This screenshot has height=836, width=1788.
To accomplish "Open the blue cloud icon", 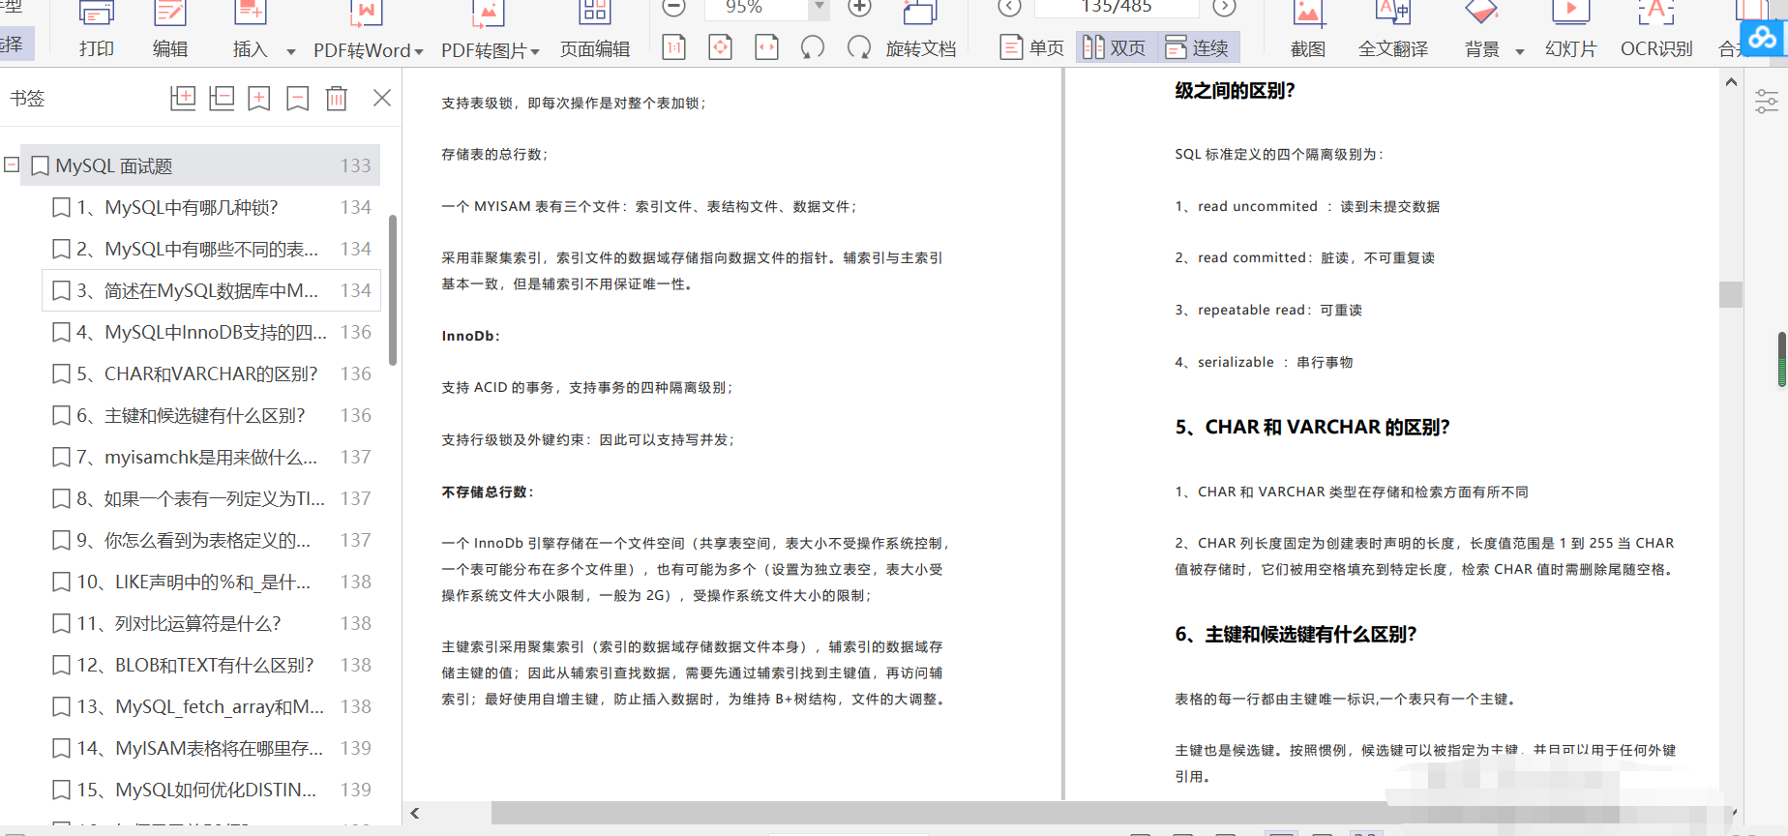I will click(1762, 37).
